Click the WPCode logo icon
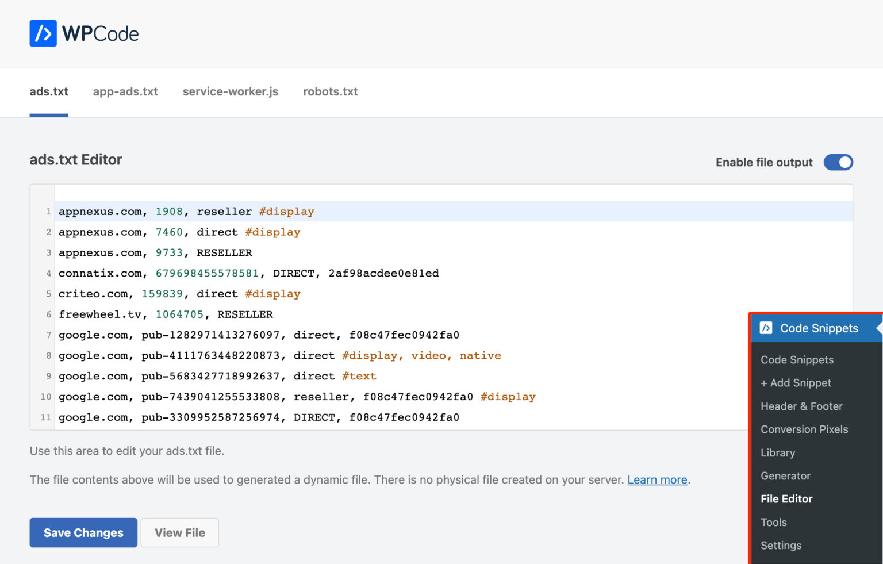 click(x=43, y=33)
